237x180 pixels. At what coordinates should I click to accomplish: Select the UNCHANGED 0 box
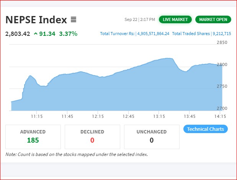(x=152, y=137)
